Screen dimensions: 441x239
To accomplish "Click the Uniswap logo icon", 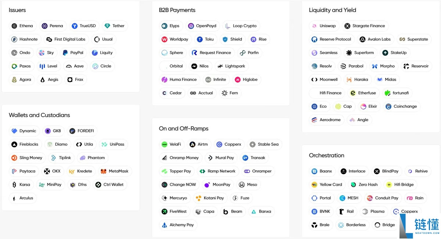I will click(314, 26).
